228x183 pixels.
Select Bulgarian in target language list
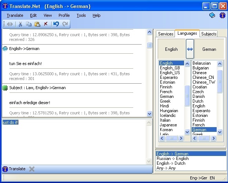tap(204, 68)
